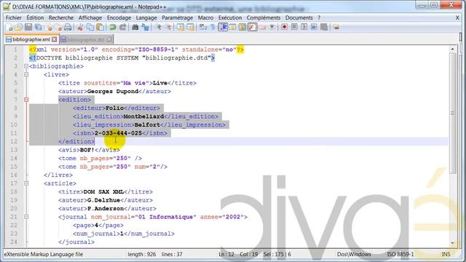
Task: Switch to the bibliographie.xml tab
Action: pos(31,39)
